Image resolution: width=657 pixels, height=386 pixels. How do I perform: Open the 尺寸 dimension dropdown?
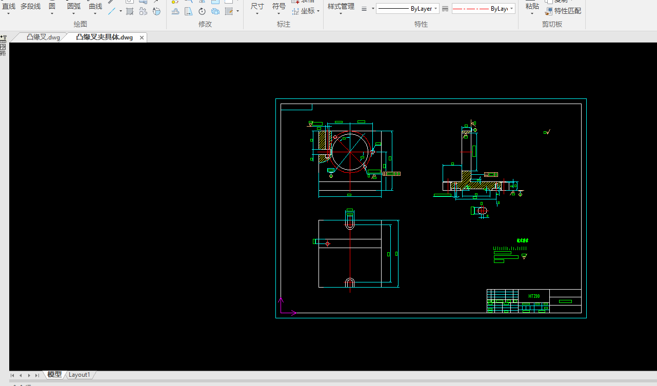257,14
